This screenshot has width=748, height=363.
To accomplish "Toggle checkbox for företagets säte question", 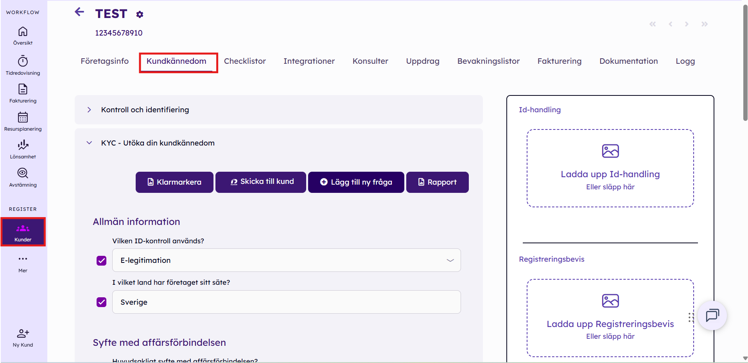I will [101, 302].
